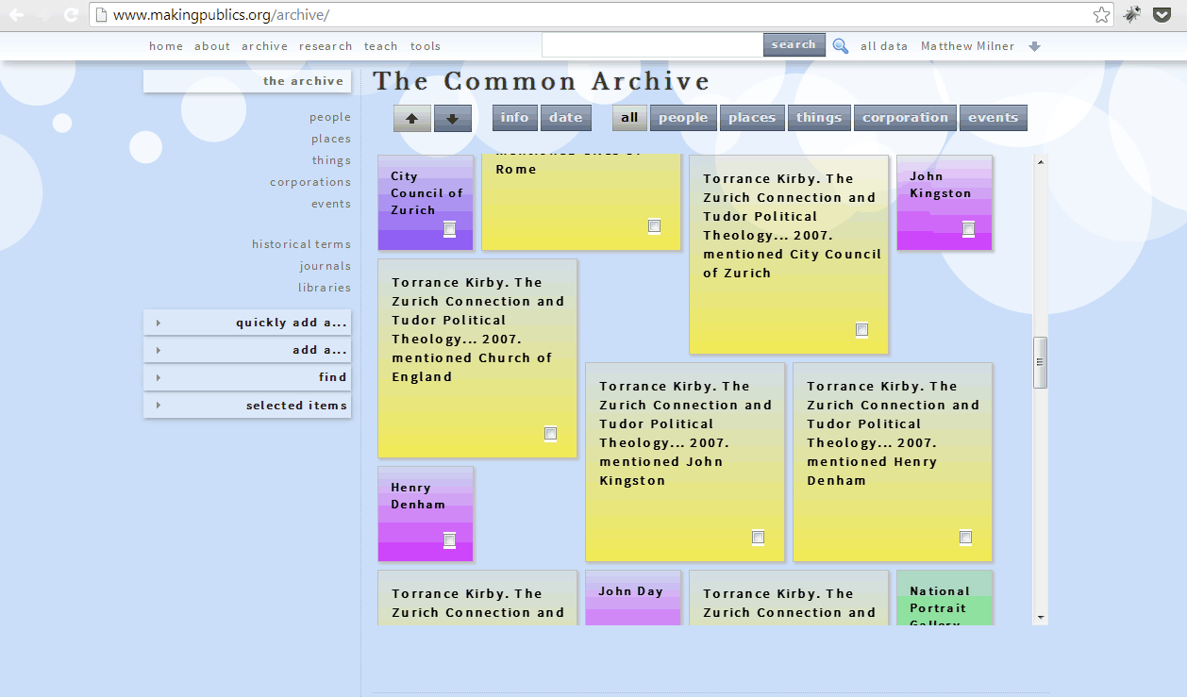Click "The Common Archive" page title
The image size is (1187, 697).
tap(542, 81)
